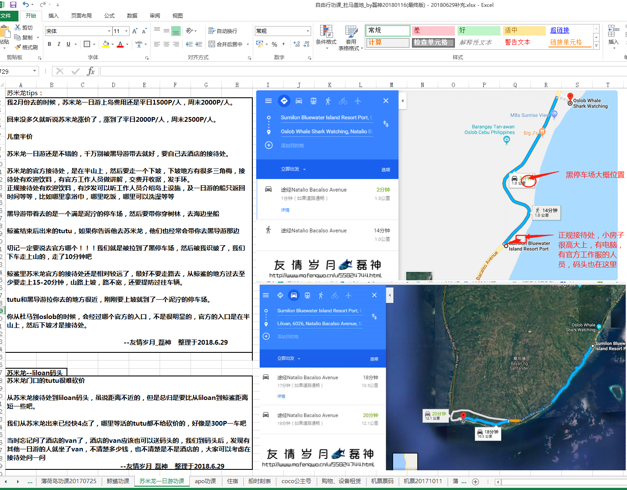Viewport: 627px width, 490px height.
Task: Toggle Italic formatting
Action: coord(59,44)
